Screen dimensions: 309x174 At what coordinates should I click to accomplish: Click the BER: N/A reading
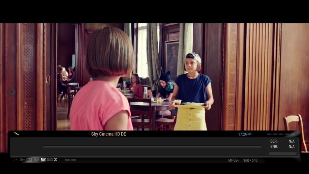point(282,141)
